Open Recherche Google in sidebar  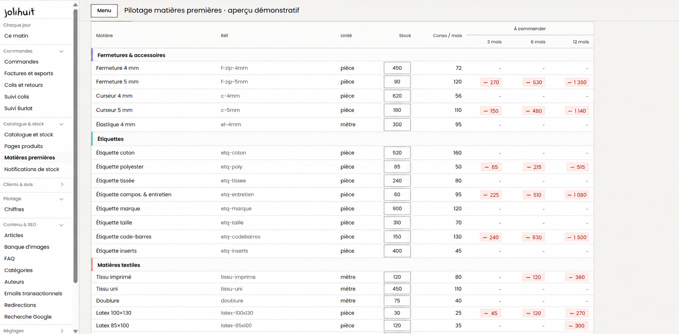tap(28, 317)
